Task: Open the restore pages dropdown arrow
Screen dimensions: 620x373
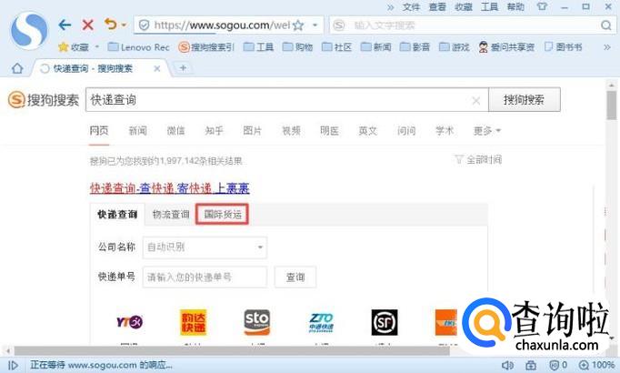Action: (x=124, y=25)
